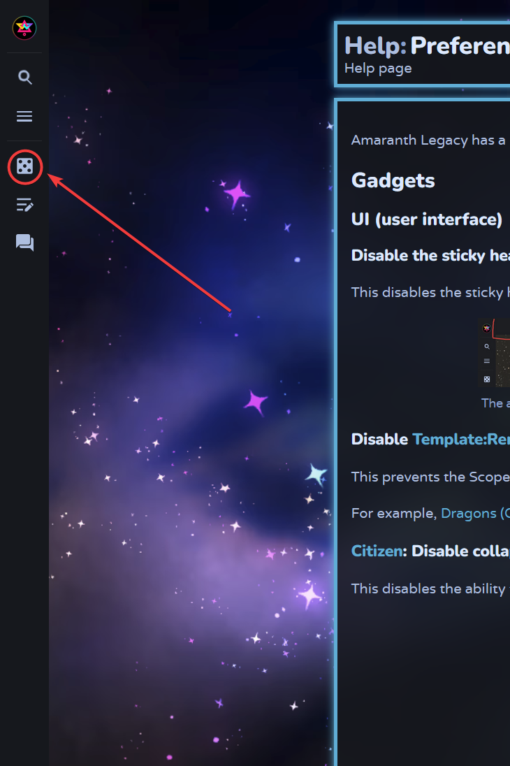Click the Amaranth Legacy intro paragraph
The height and width of the screenshot is (766, 510).
(428, 140)
